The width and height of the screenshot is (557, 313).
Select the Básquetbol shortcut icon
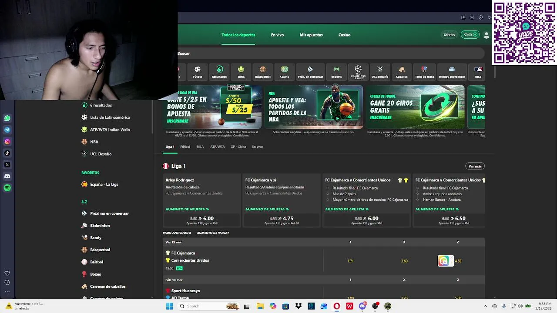pos(263,72)
